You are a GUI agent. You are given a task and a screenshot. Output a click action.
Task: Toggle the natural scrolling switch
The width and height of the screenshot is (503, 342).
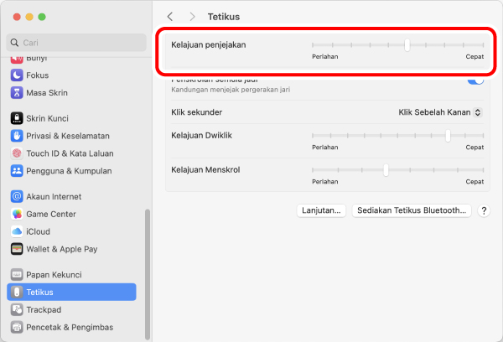474,80
